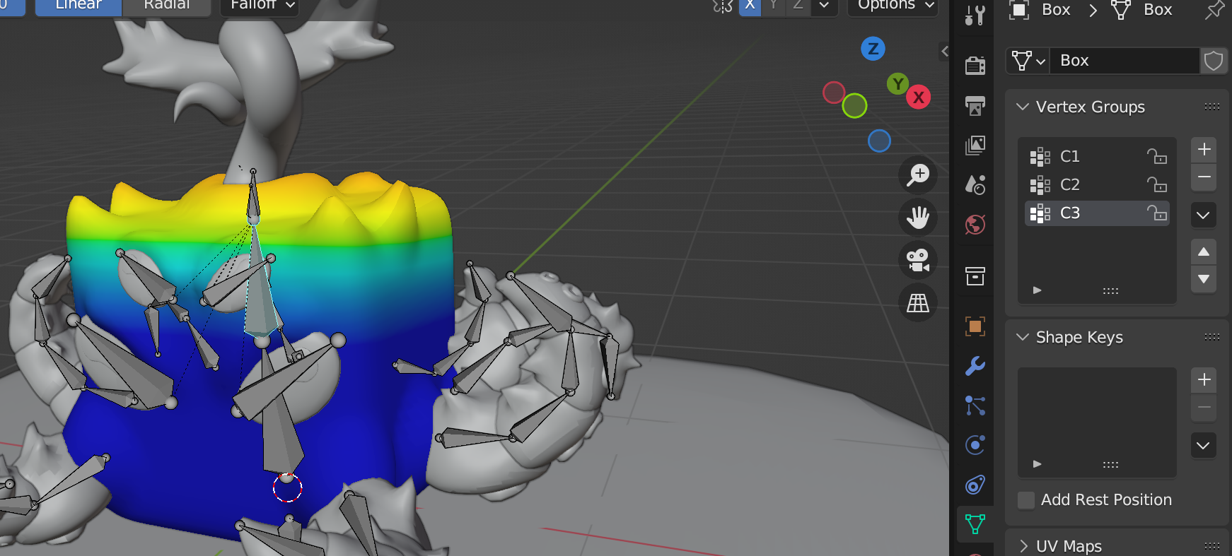Click the negative Z axis gizmo circle
This screenshot has width=1232, height=556.
click(x=879, y=141)
